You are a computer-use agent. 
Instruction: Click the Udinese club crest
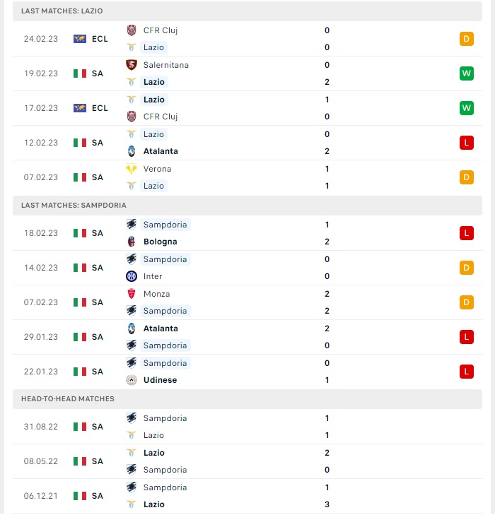(132, 380)
